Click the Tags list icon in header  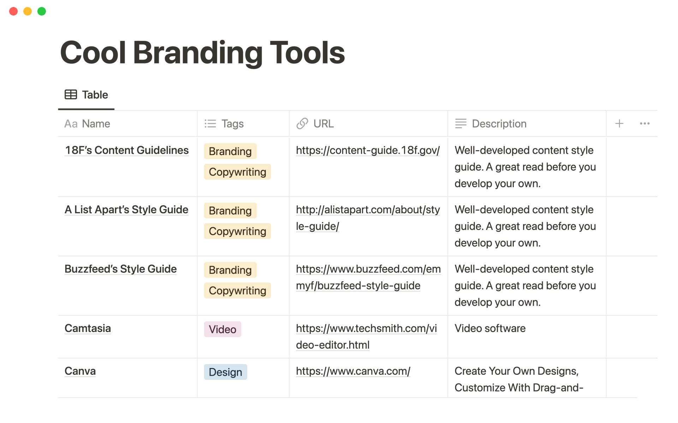point(210,124)
